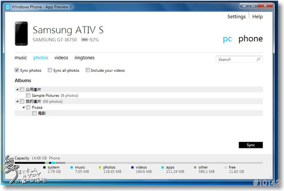Minimize the Windows Phone app window
284x191 pixels.
coord(244,6)
